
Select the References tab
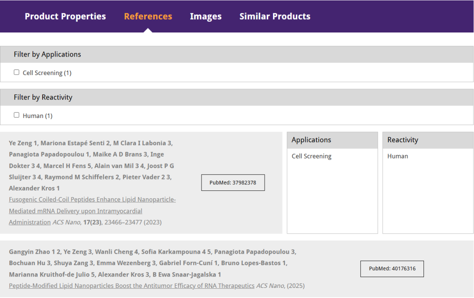(x=148, y=17)
